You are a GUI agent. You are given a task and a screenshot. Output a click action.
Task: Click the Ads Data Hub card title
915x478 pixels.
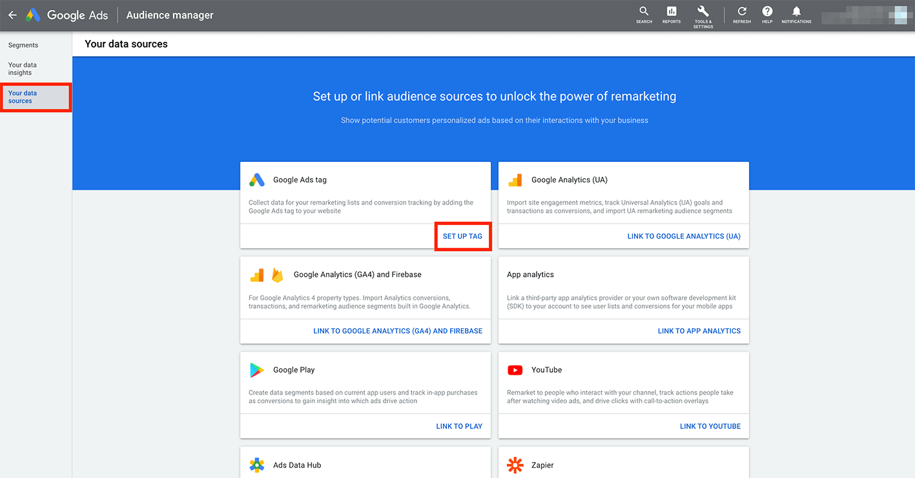[297, 465]
